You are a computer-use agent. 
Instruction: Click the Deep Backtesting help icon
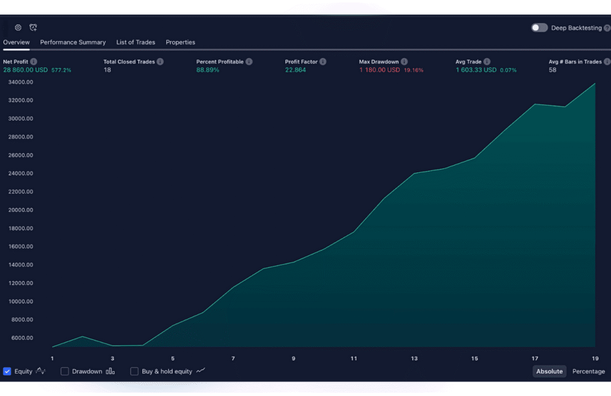coord(607,28)
